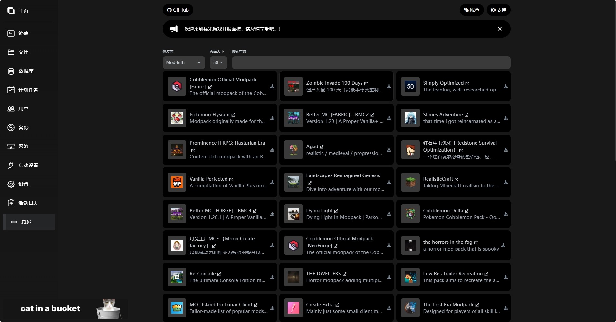Download the Re-Console modpack
This screenshot has height=322, width=616.
tap(272, 277)
